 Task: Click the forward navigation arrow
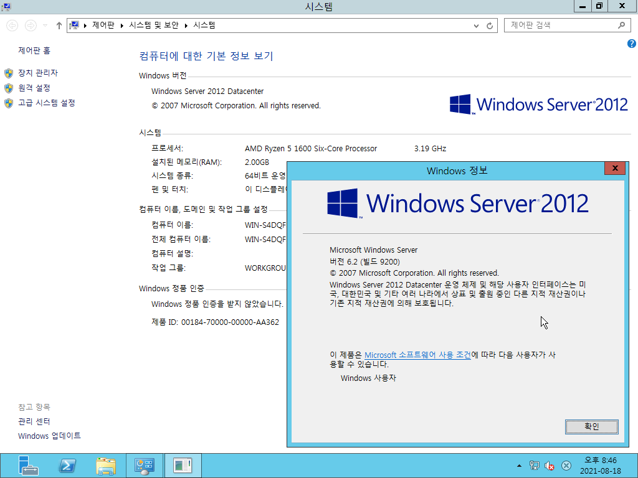tap(31, 26)
